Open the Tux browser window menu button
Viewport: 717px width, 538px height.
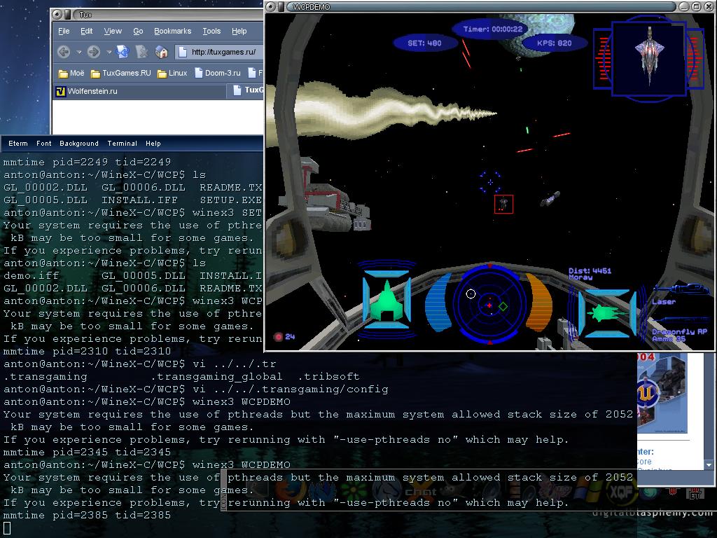tap(57, 15)
